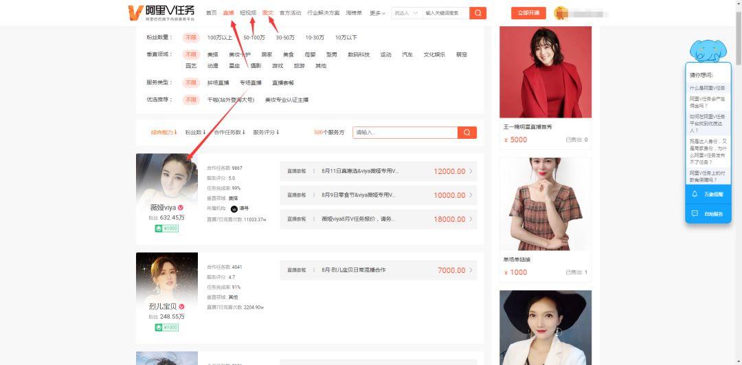Screen dimensions: 742x365
Task: Open the 直播 navigation tab
Action: coord(229,13)
